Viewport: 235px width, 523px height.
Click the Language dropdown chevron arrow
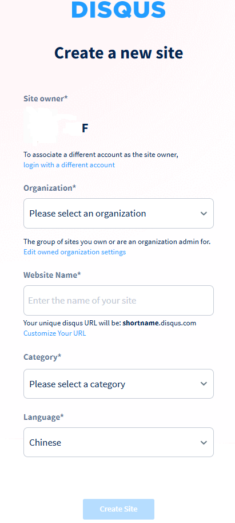204,443
